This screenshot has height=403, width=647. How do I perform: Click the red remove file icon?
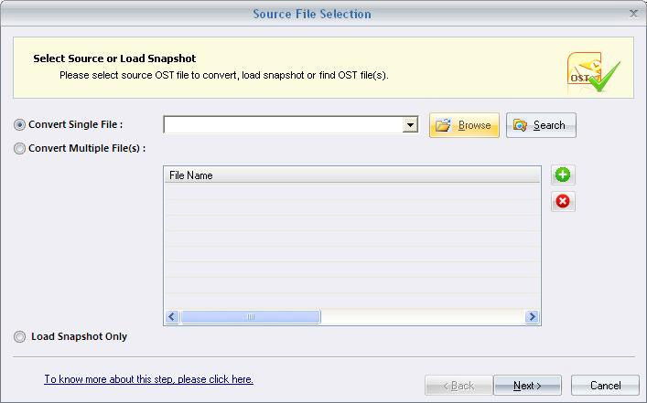tap(563, 201)
